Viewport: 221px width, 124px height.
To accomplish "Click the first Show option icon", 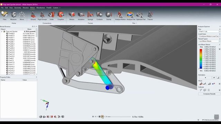I will pos(201,84).
